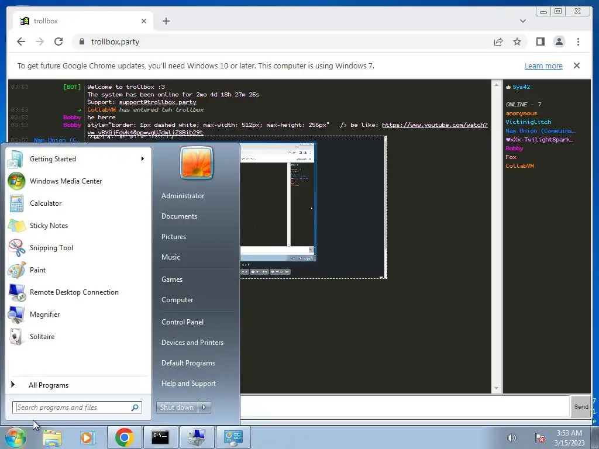Viewport: 599px width, 449px height.
Task: Go back in Chrome
Action: pos(21,42)
